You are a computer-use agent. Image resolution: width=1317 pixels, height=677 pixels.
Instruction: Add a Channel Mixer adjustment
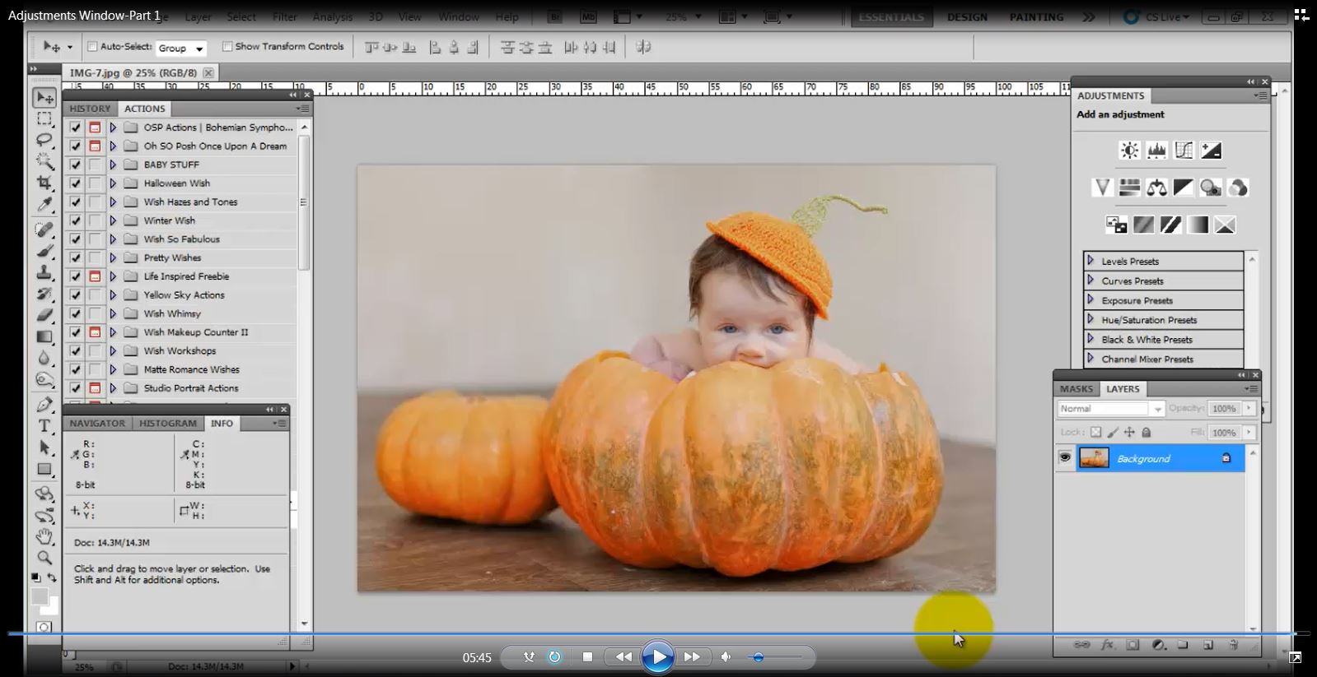pyautogui.click(x=1238, y=188)
